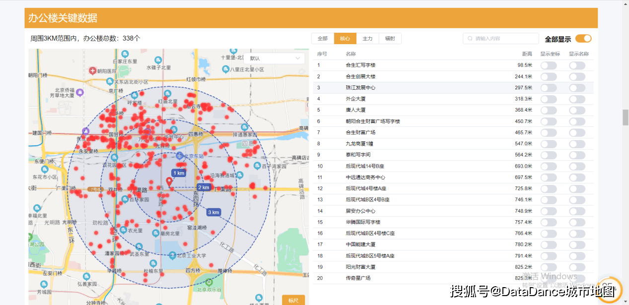Image resolution: width=629 pixels, height=305 pixels.
Task: Click the 九龙商厦1幢 row name
Action: (x=359, y=144)
